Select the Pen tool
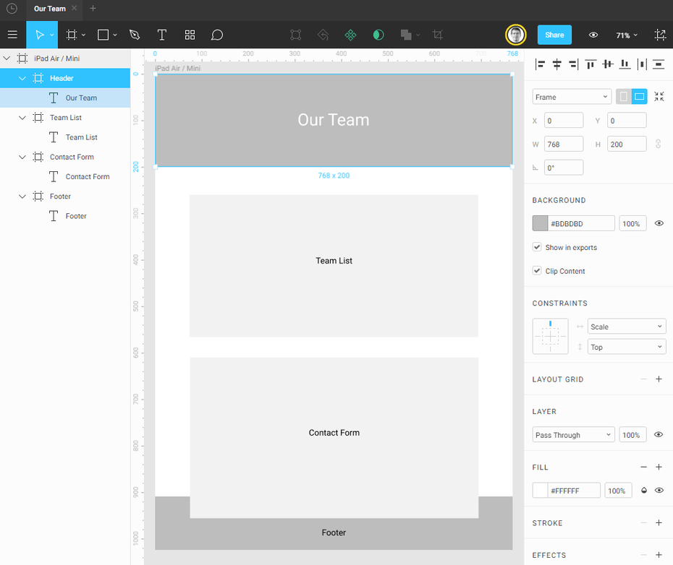This screenshot has height=565, width=673. 134,35
